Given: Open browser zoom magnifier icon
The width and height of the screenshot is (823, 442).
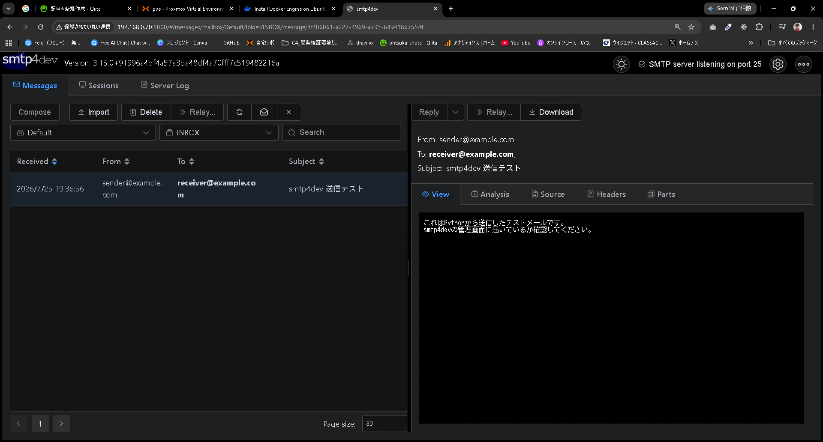Looking at the screenshot, I should click(x=677, y=27).
